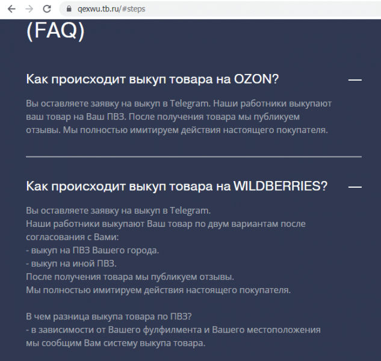Screen dimensions: 381x361
Task: Click the WILDBERRIES buyout question heading
Action: [176, 186]
